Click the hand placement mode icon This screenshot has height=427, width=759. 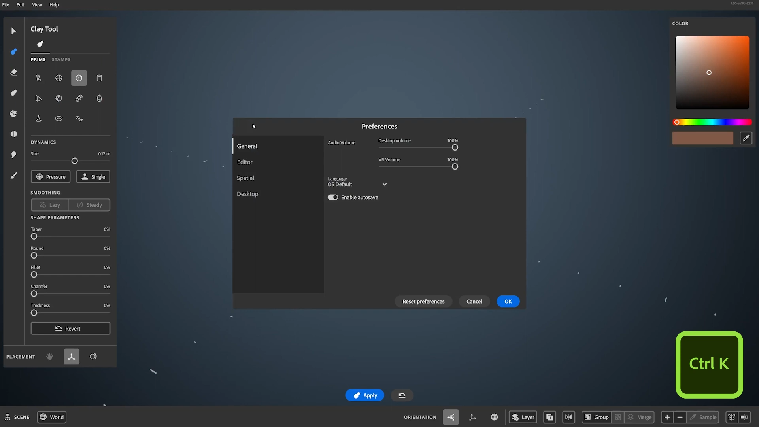tap(50, 357)
